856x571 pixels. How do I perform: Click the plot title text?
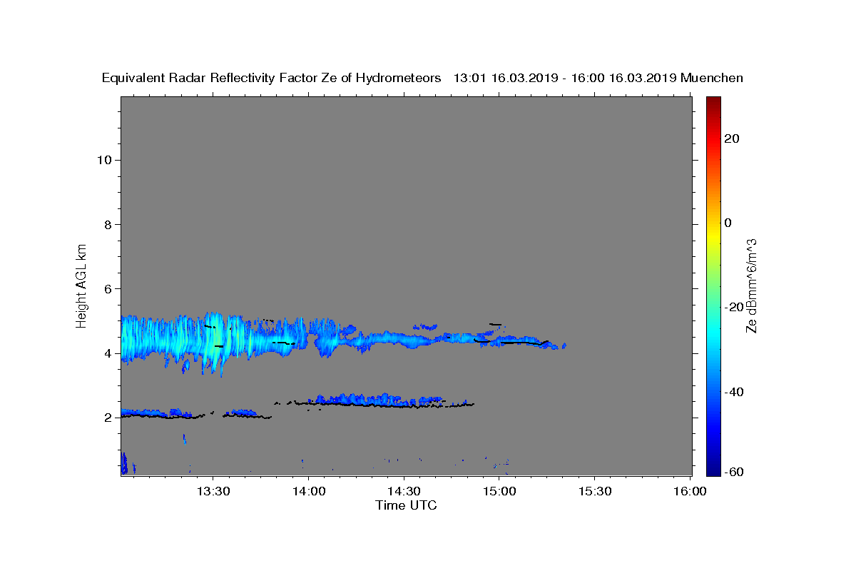click(x=422, y=78)
